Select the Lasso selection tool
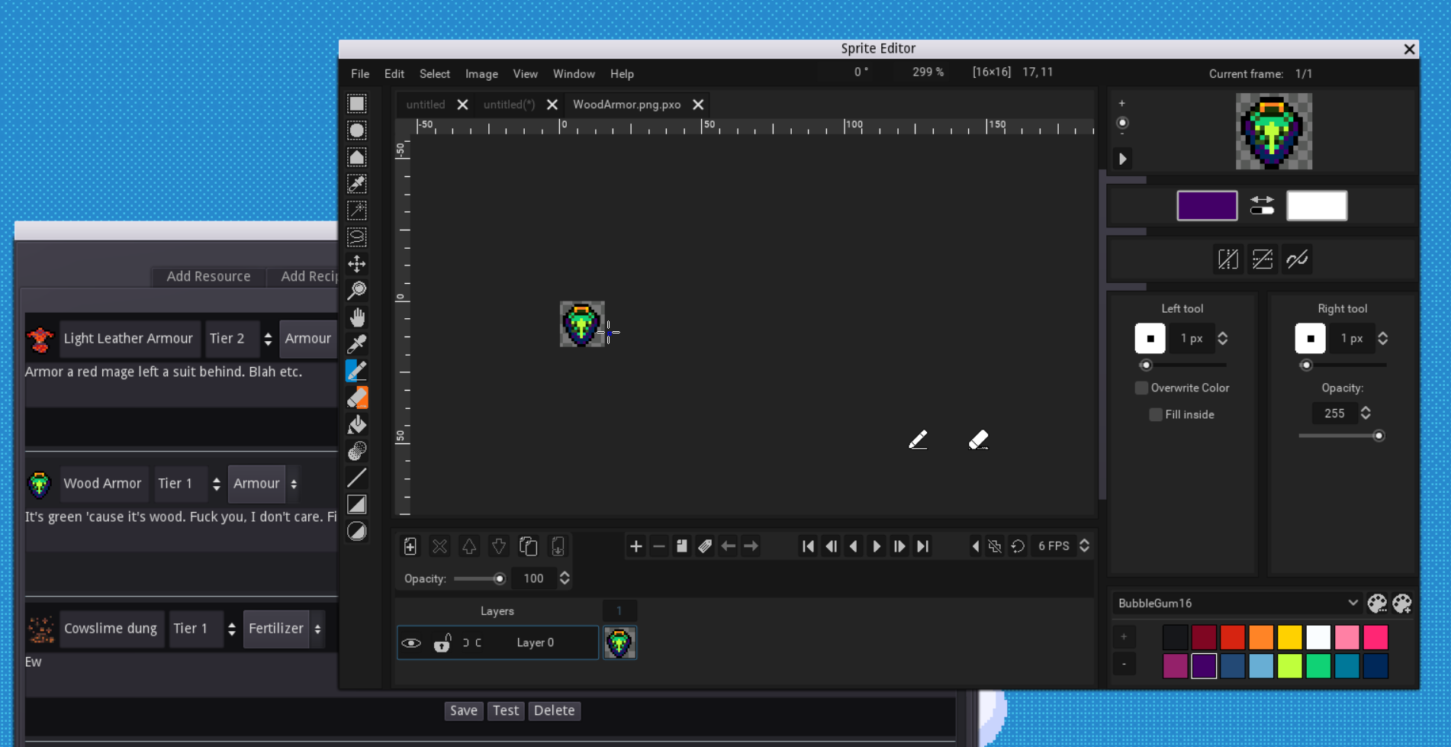The height and width of the screenshot is (747, 1451). click(356, 237)
